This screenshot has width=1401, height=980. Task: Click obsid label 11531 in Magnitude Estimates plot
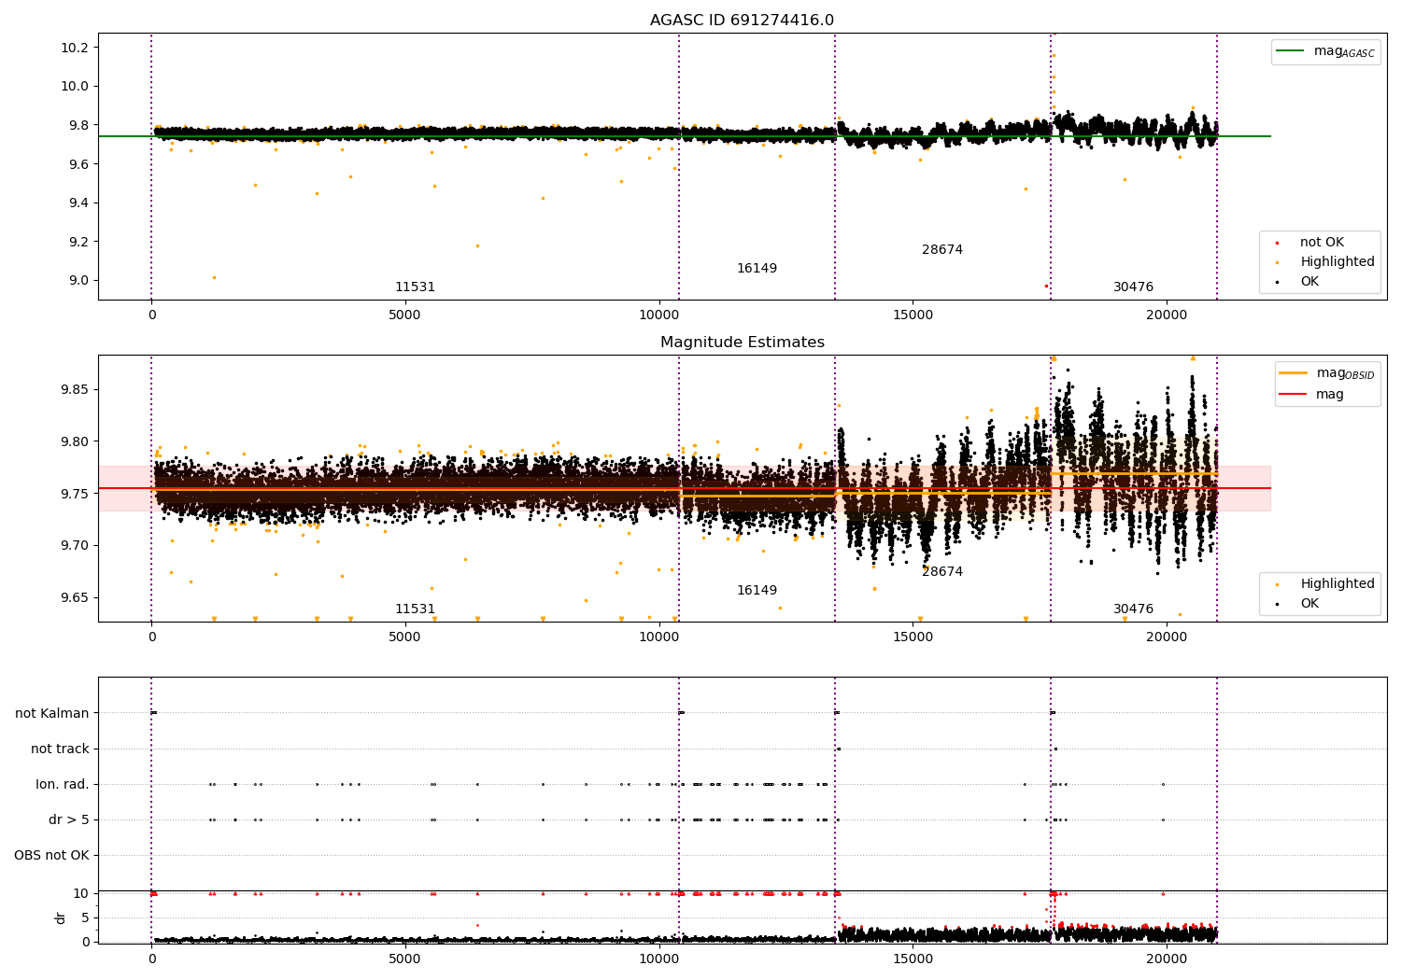coord(415,609)
